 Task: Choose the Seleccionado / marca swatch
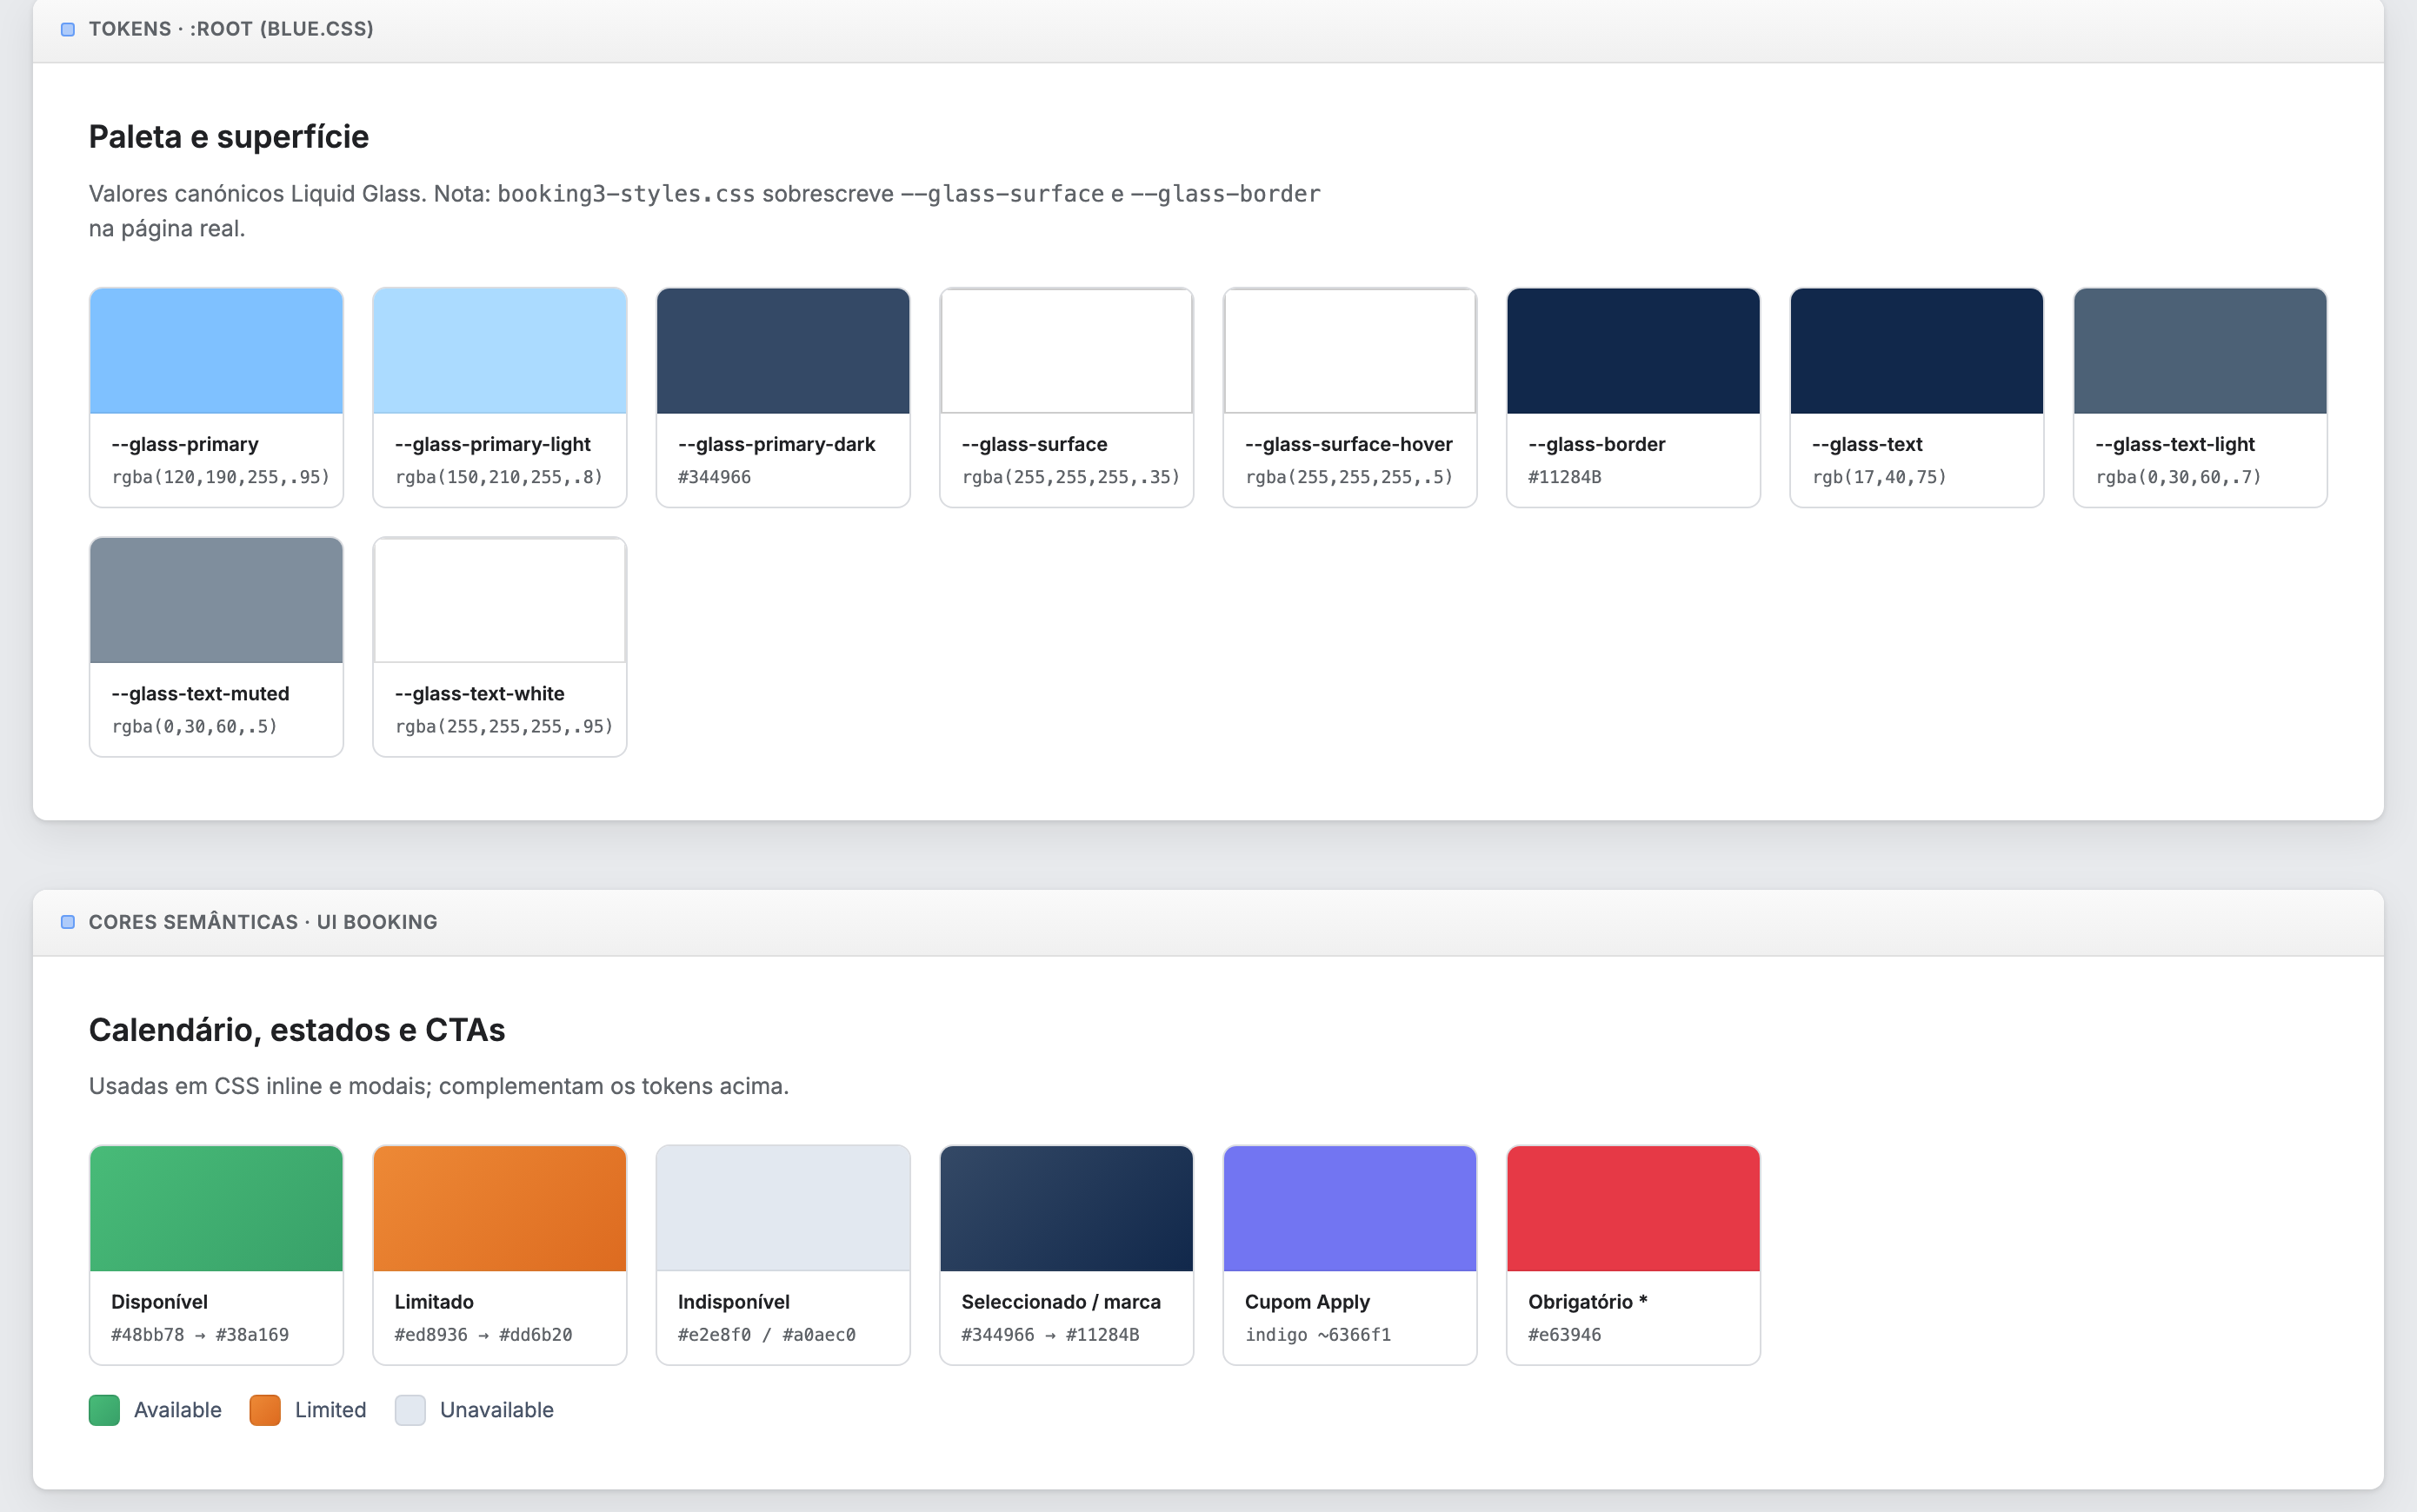click(1067, 1208)
